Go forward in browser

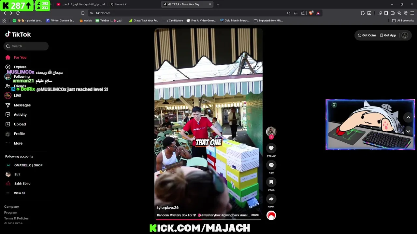tap(11, 13)
